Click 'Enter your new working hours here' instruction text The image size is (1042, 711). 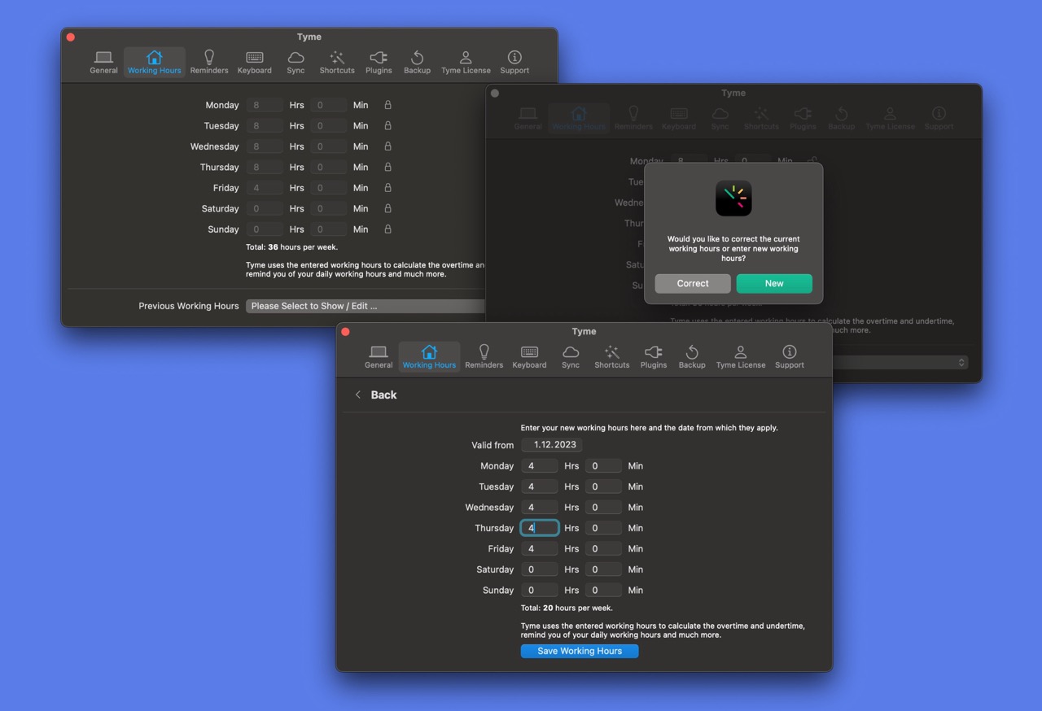tap(650, 427)
